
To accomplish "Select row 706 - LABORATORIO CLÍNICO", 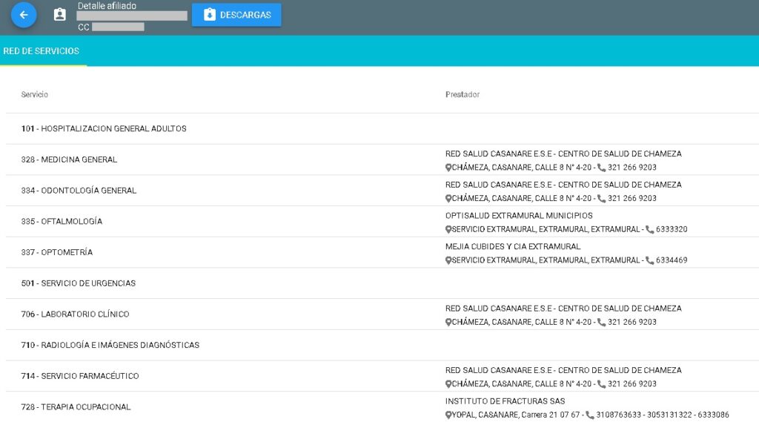I will pos(382,314).
